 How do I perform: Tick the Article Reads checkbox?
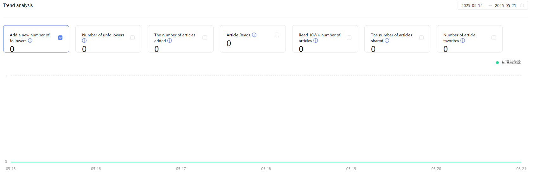(277, 35)
